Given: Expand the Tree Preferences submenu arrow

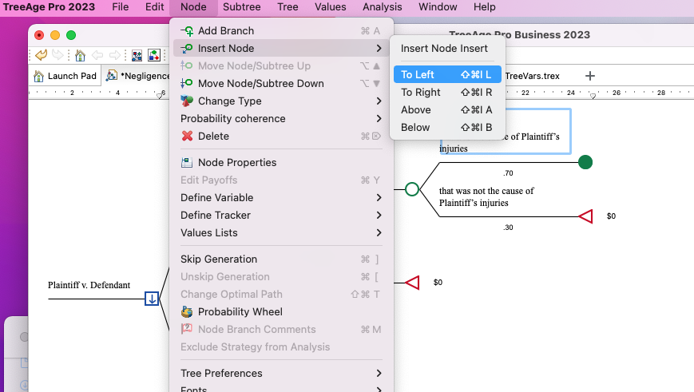Looking at the screenshot, I should pyautogui.click(x=379, y=373).
